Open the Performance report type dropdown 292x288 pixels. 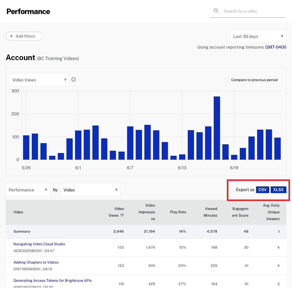28,189
